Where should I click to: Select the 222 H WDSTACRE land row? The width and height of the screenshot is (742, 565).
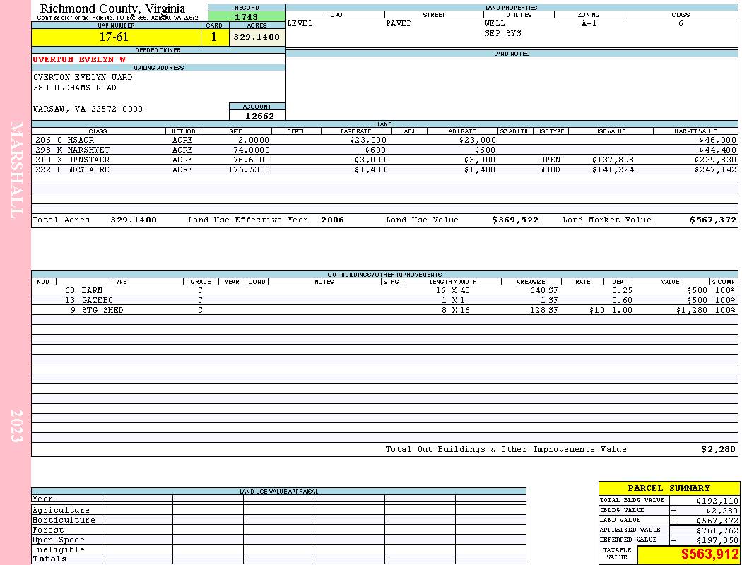384,169
